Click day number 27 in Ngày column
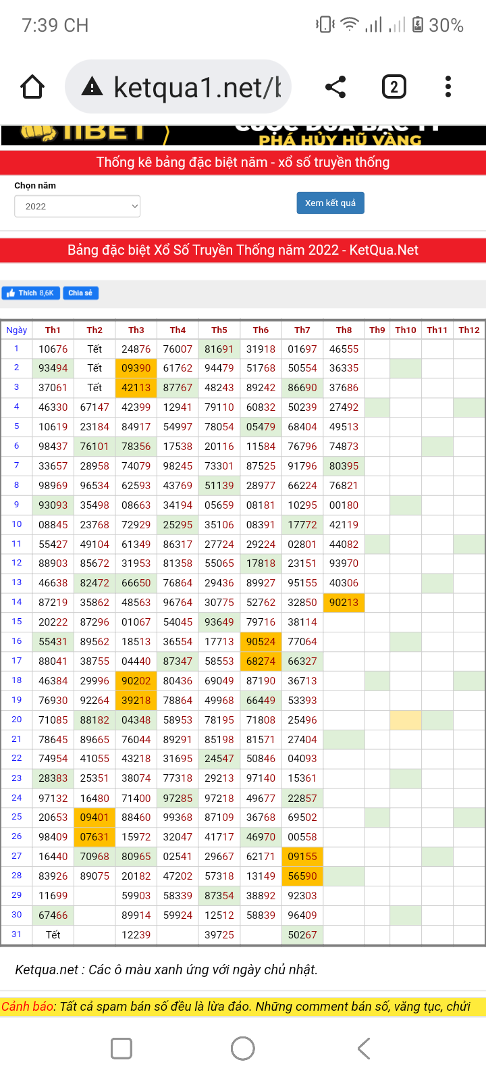The width and height of the screenshot is (486, 1081). (17, 856)
